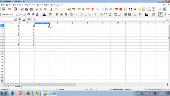The width and height of the screenshot is (170, 96).
Task: Click Increase Indent icon
Action: pos(125,14)
